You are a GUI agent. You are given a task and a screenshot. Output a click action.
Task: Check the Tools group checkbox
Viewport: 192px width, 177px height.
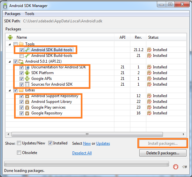[15, 44]
